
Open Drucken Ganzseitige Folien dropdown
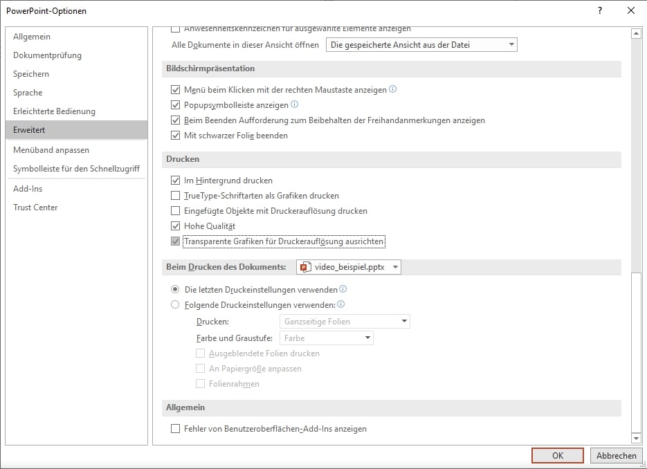click(345, 322)
